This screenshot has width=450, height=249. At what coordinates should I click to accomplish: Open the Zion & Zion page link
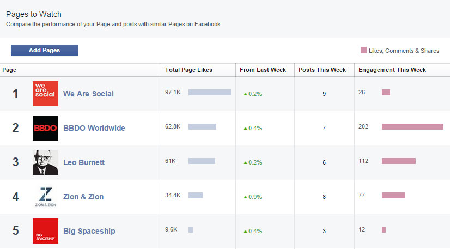tap(83, 197)
